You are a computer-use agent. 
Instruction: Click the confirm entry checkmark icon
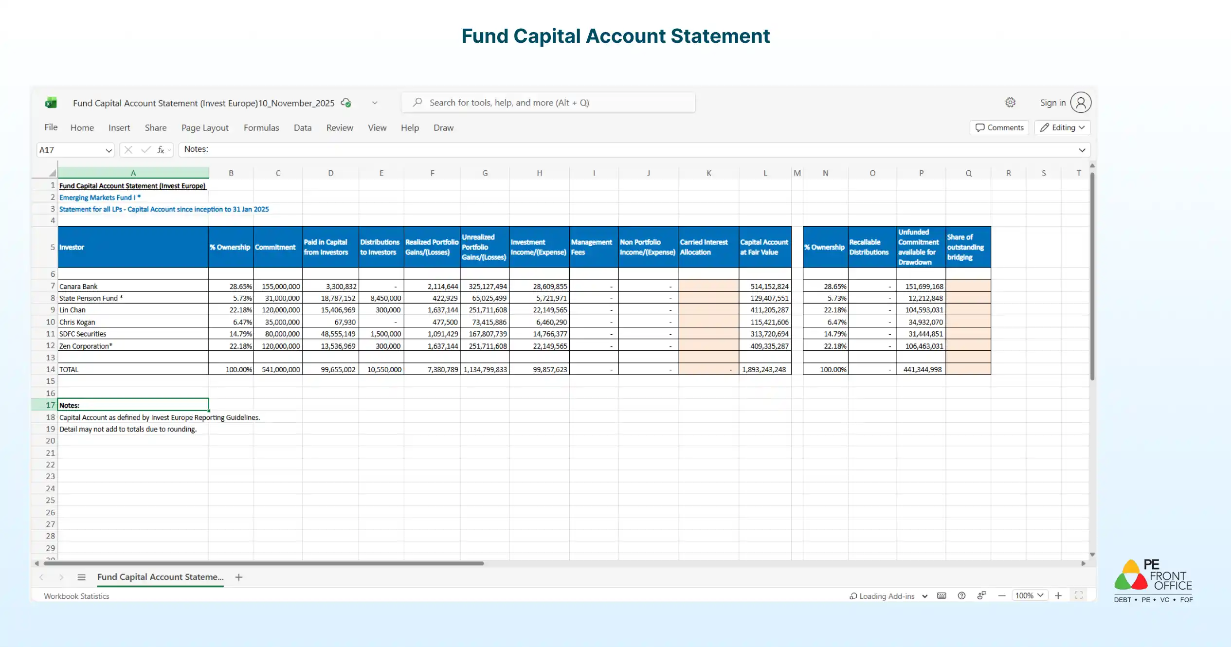(145, 150)
